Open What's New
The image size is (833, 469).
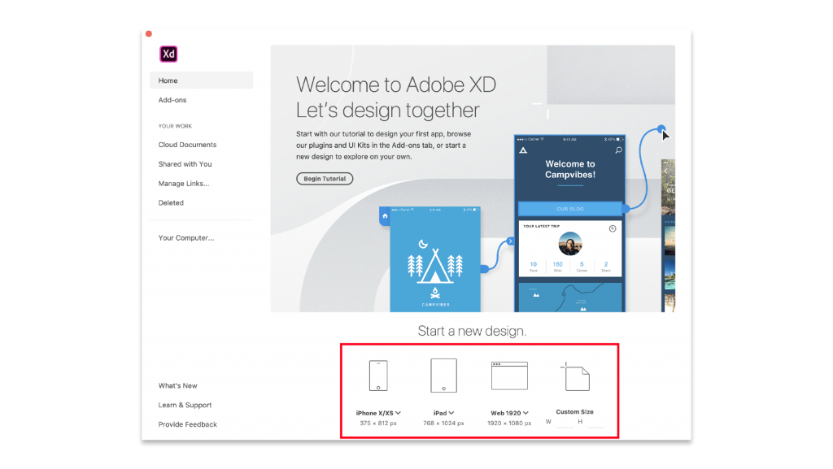click(177, 386)
